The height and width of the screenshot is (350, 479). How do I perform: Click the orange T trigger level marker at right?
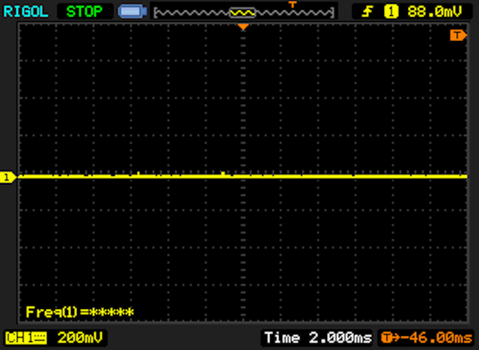click(x=456, y=36)
